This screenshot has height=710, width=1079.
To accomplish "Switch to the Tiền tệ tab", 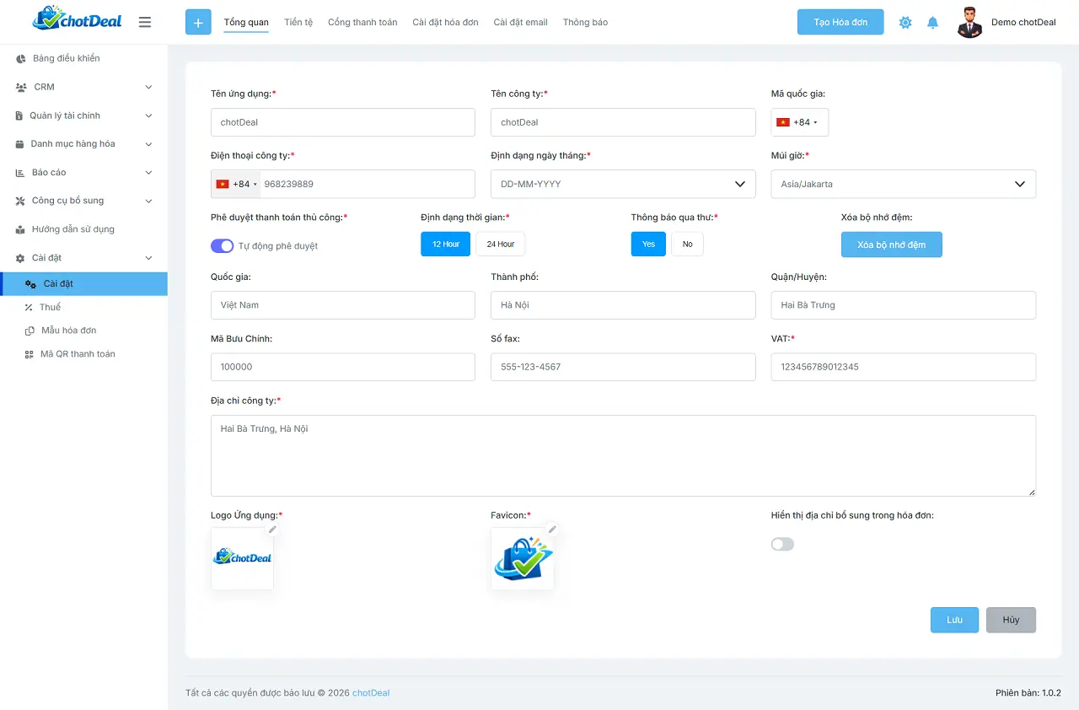I will coord(298,23).
